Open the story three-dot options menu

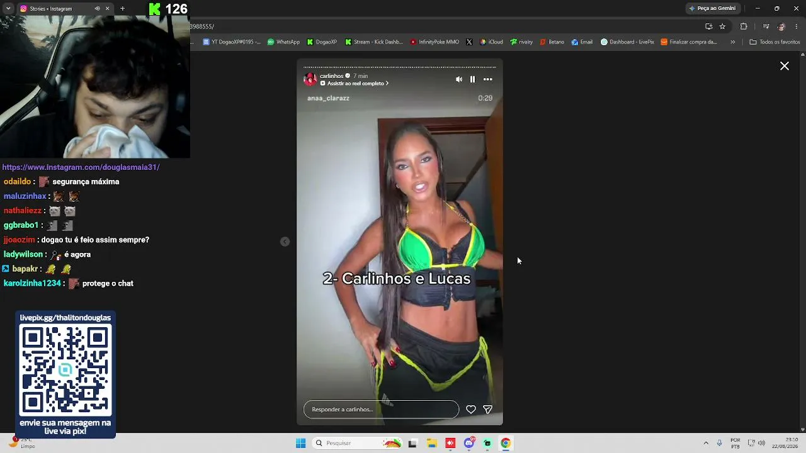click(x=488, y=79)
